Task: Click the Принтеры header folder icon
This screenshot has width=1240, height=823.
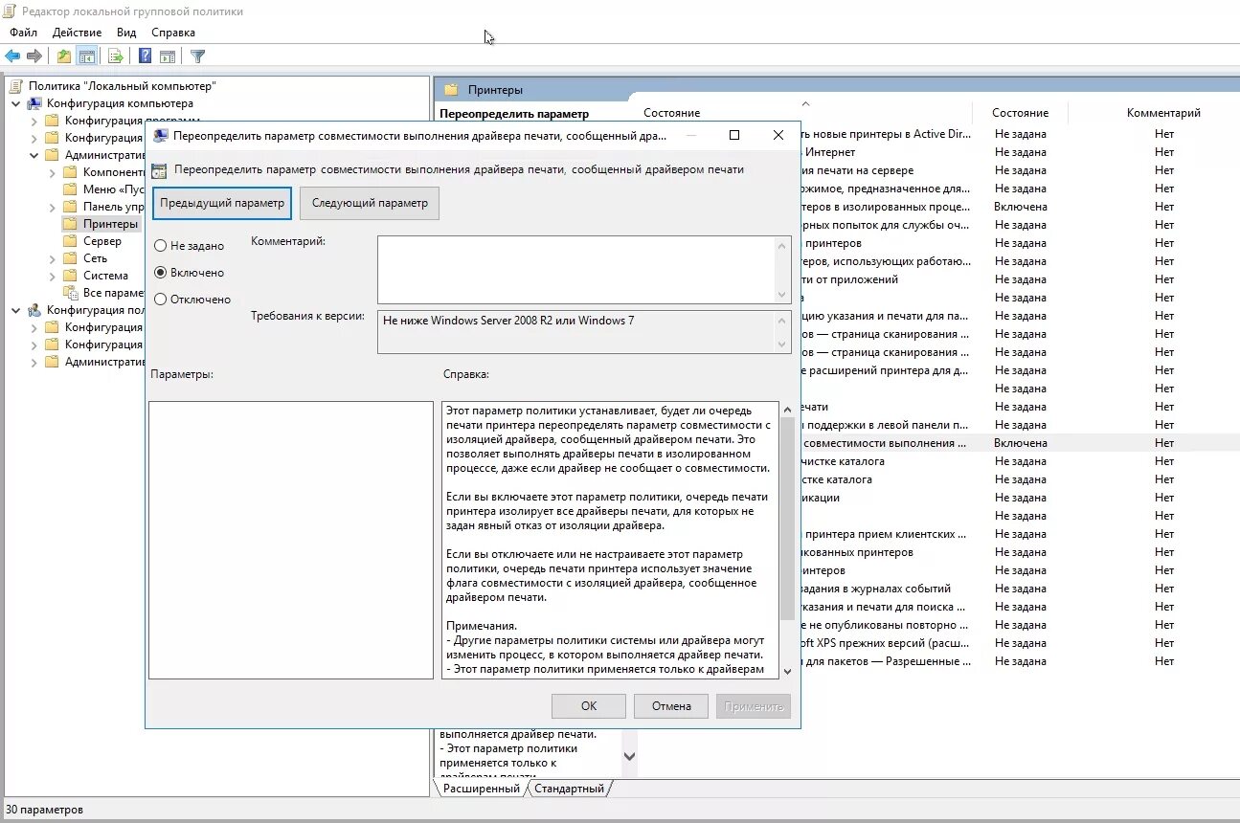Action: 451,90
